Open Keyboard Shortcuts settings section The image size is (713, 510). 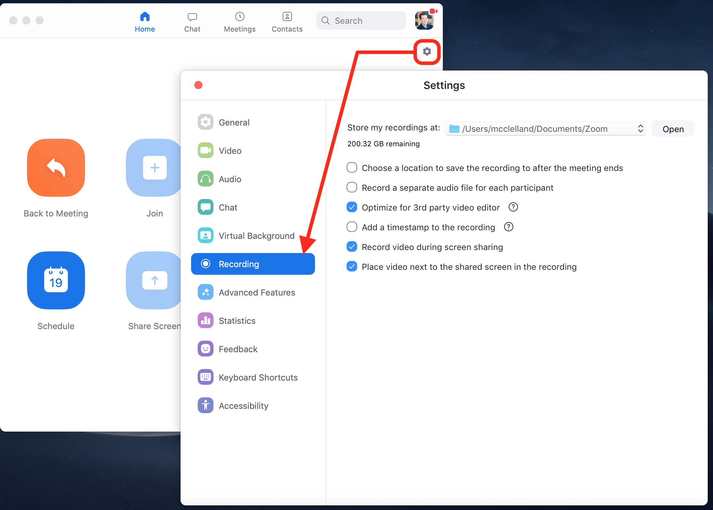click(258, 378)
